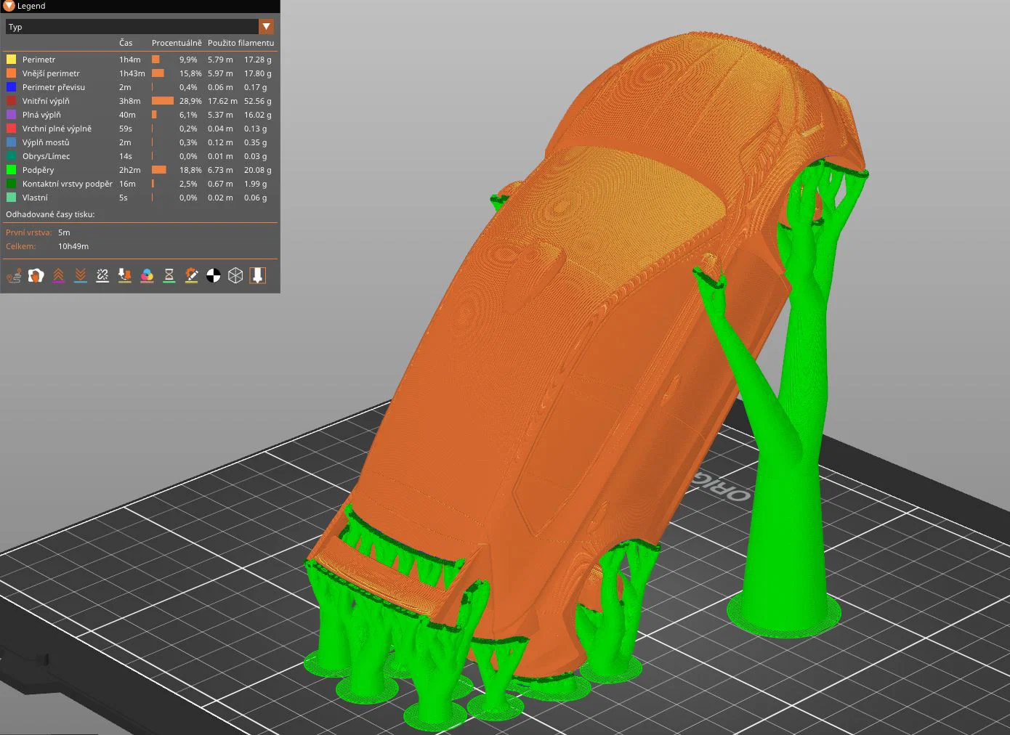Toggle seams visibility broken-link icon
This screenshot has height=735, width=1010.
[102, 275]
